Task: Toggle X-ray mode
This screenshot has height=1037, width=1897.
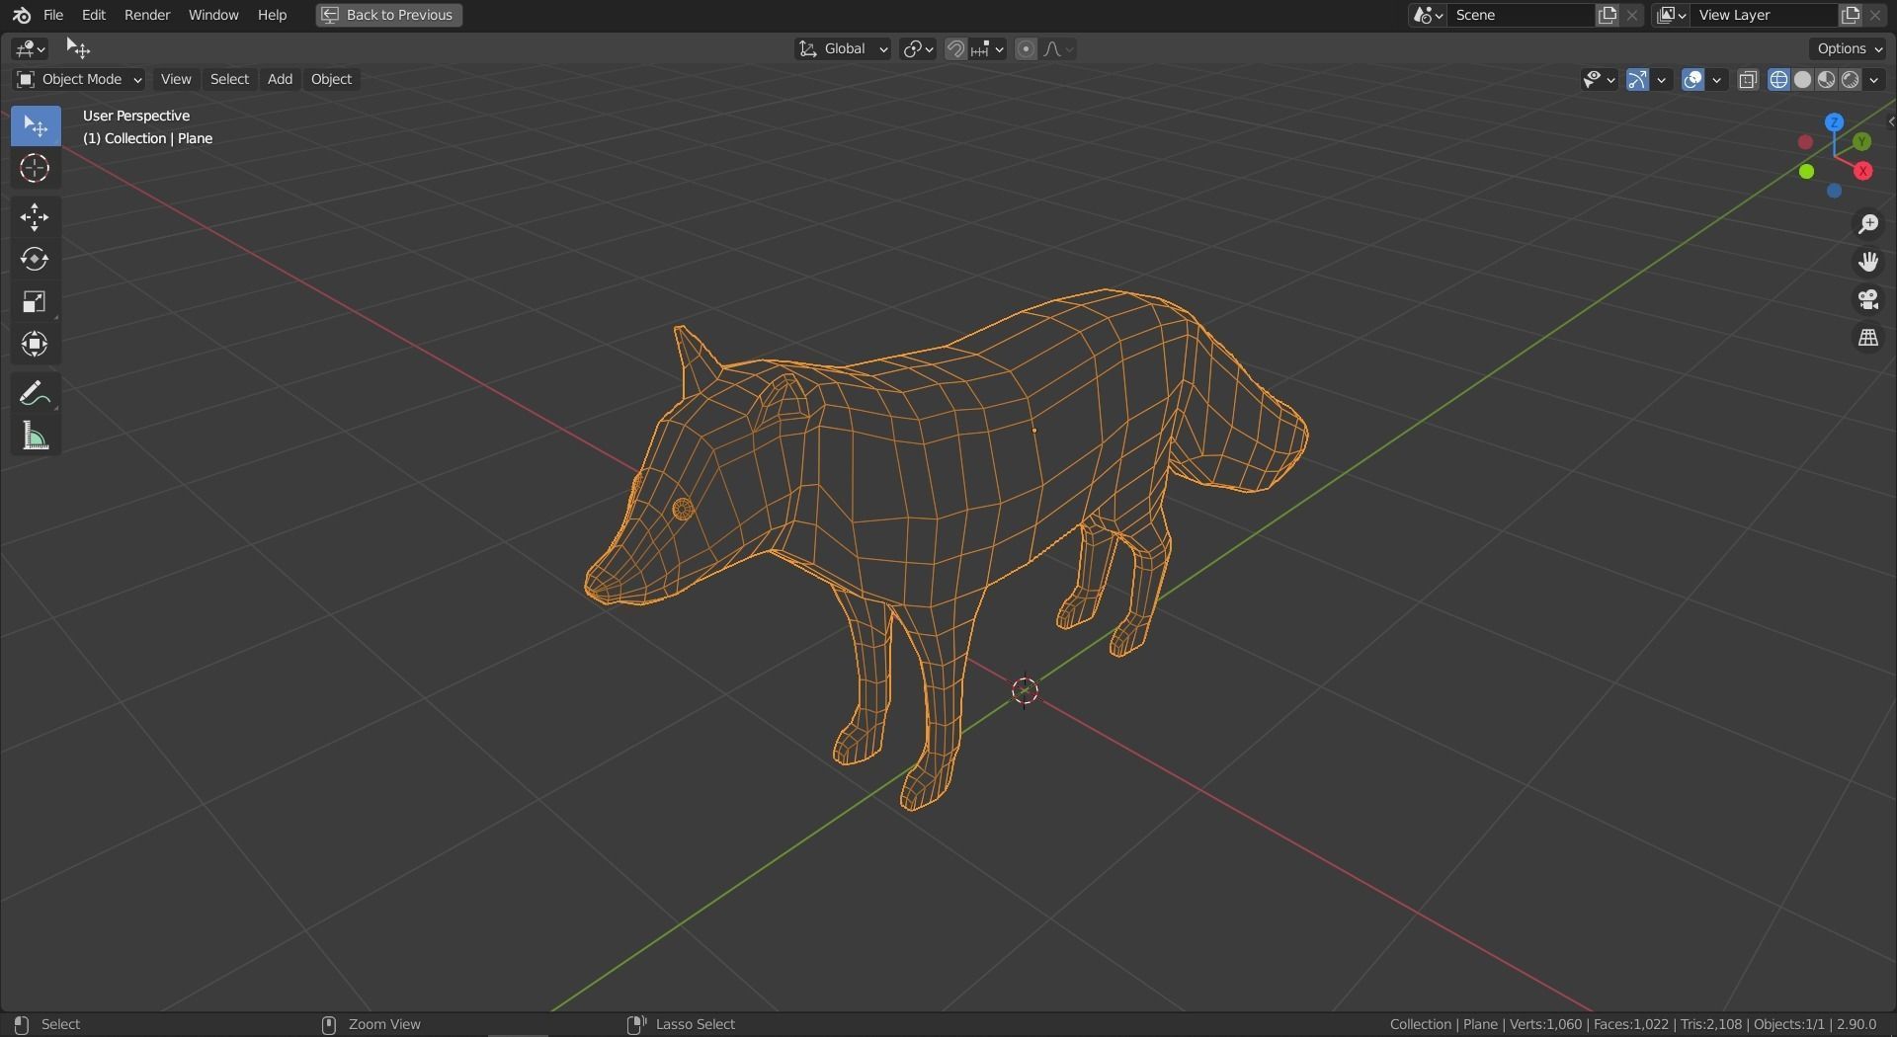Action: [x=1748, y=80]
